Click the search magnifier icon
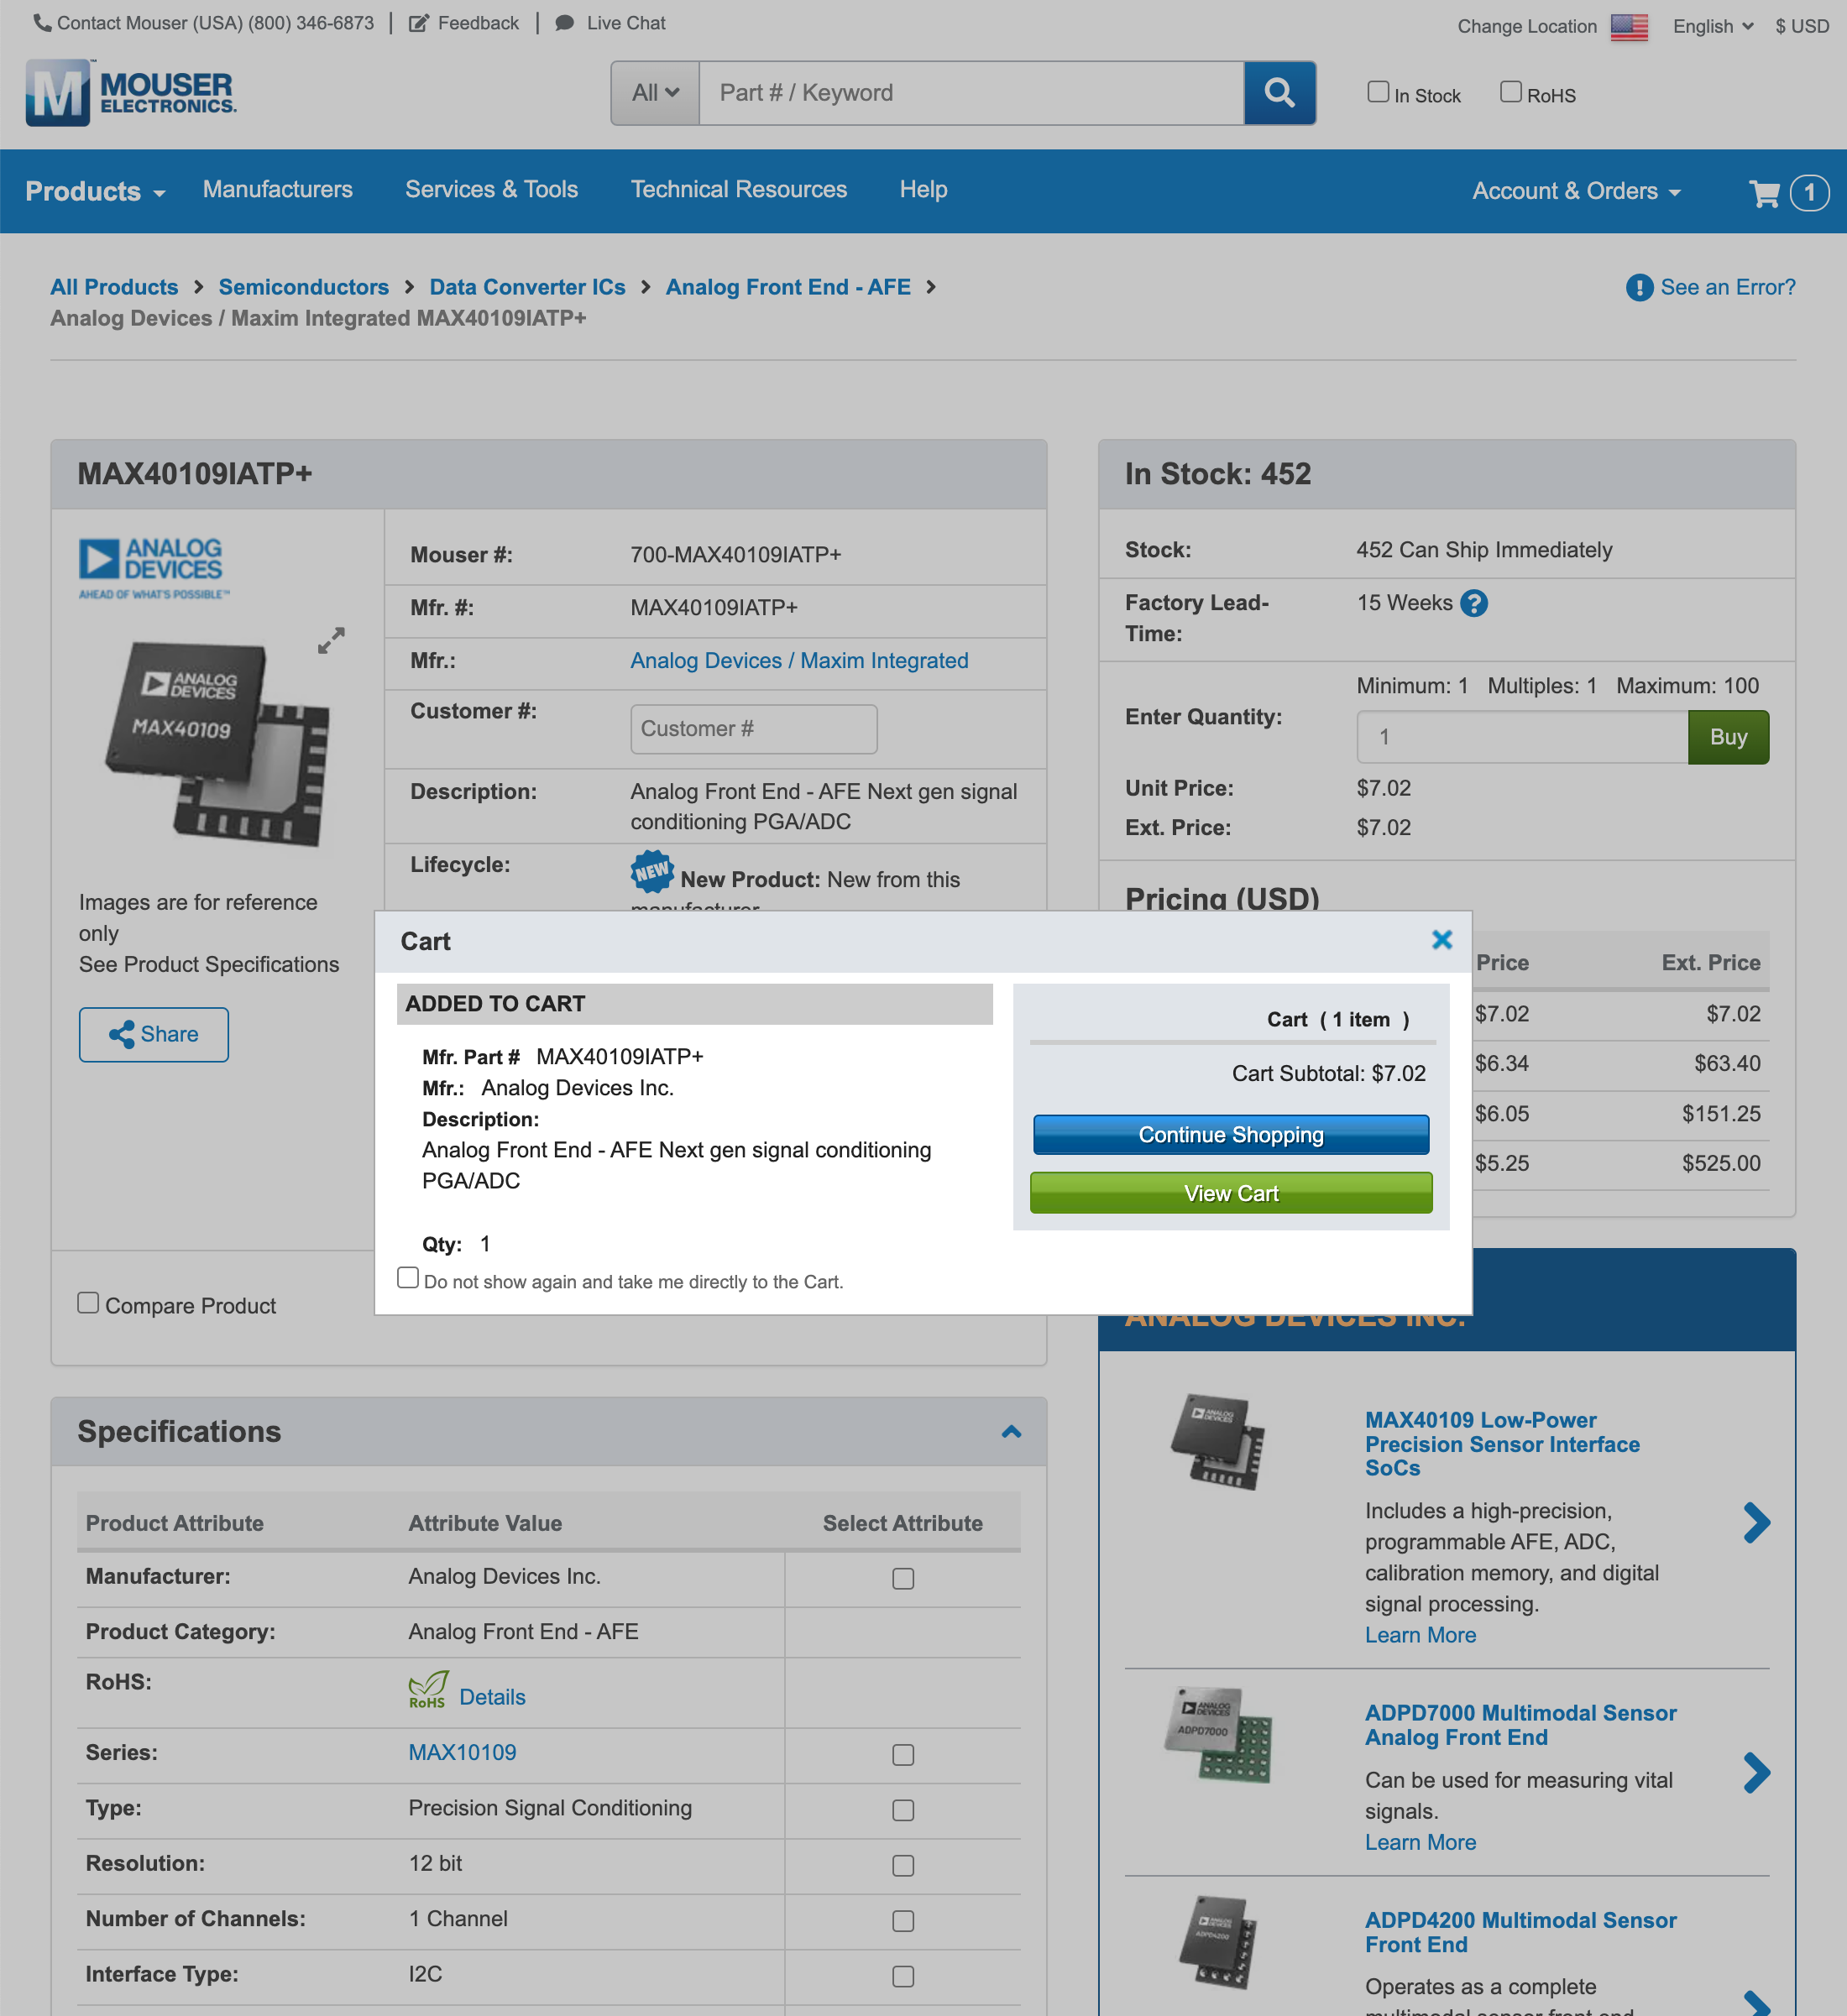This screenshot has height=2016, width=1847. pyautogui.click(x=1280, y=92)
